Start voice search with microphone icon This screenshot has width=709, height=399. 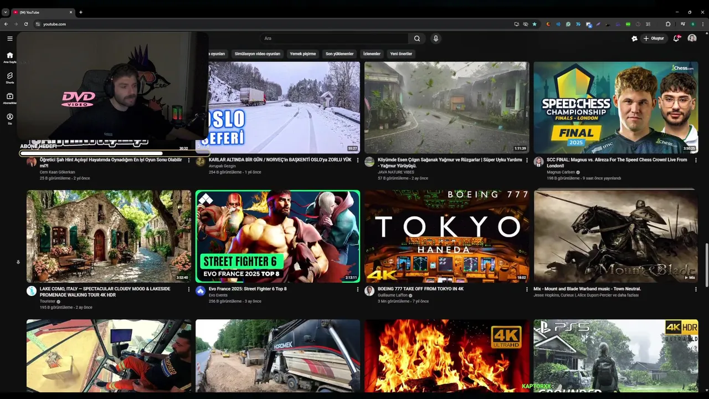(x=436, y=38)
